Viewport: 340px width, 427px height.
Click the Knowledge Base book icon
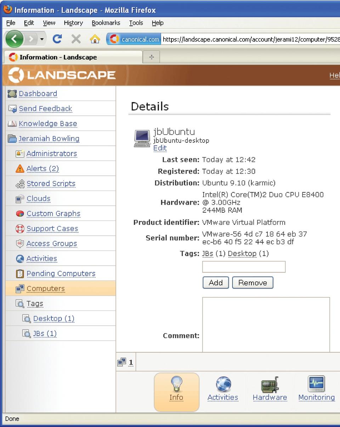coord(12,124)
